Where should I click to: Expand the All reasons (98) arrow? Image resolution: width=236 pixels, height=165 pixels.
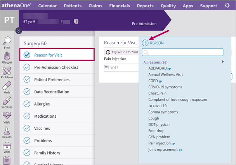click(223, 62)
